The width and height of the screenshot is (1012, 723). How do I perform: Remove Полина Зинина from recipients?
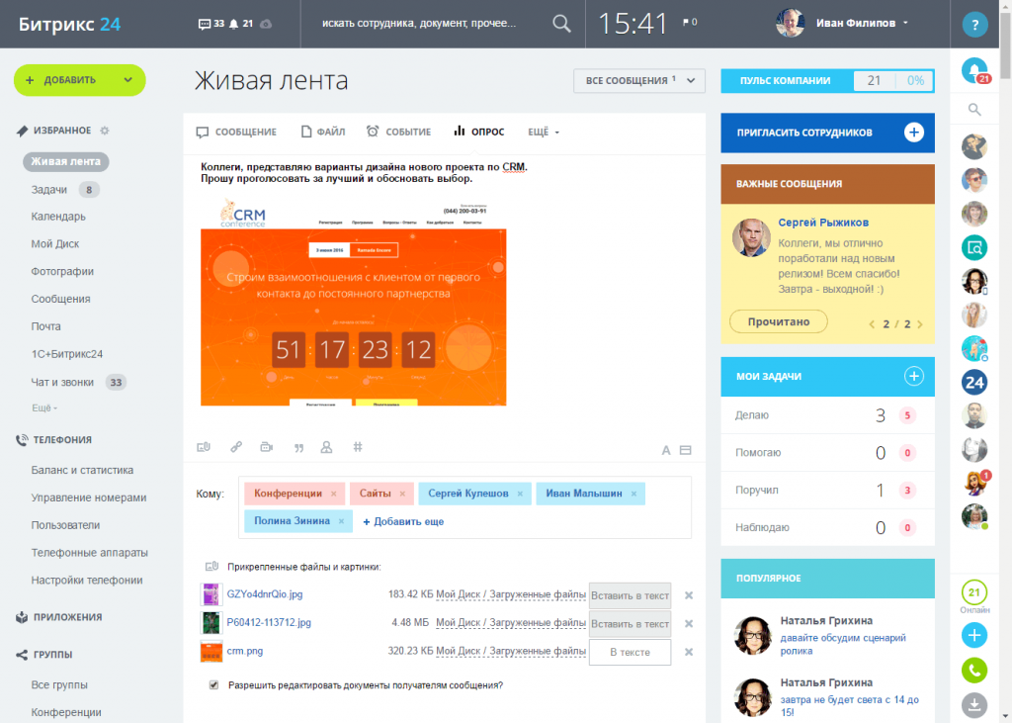tap(341, 521)
